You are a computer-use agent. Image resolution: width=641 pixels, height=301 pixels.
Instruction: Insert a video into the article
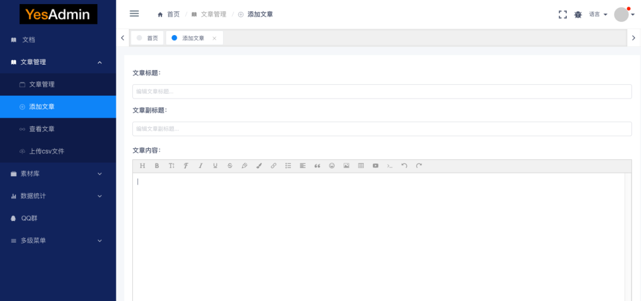pyautogui.click(x=375, y=166)
